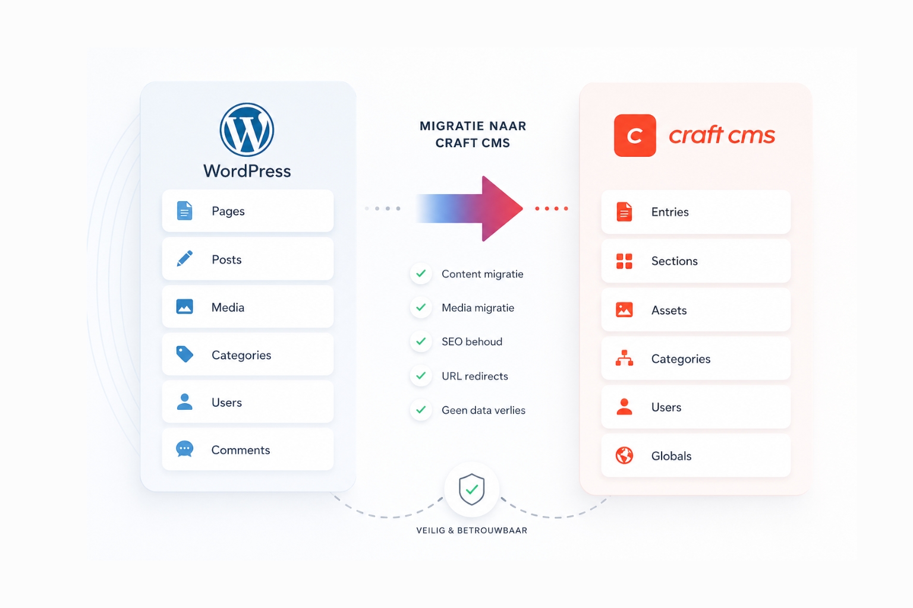Click the 'SEO behoud' text
This screenshot has height=608, width=913.
[x=472, y=341]
